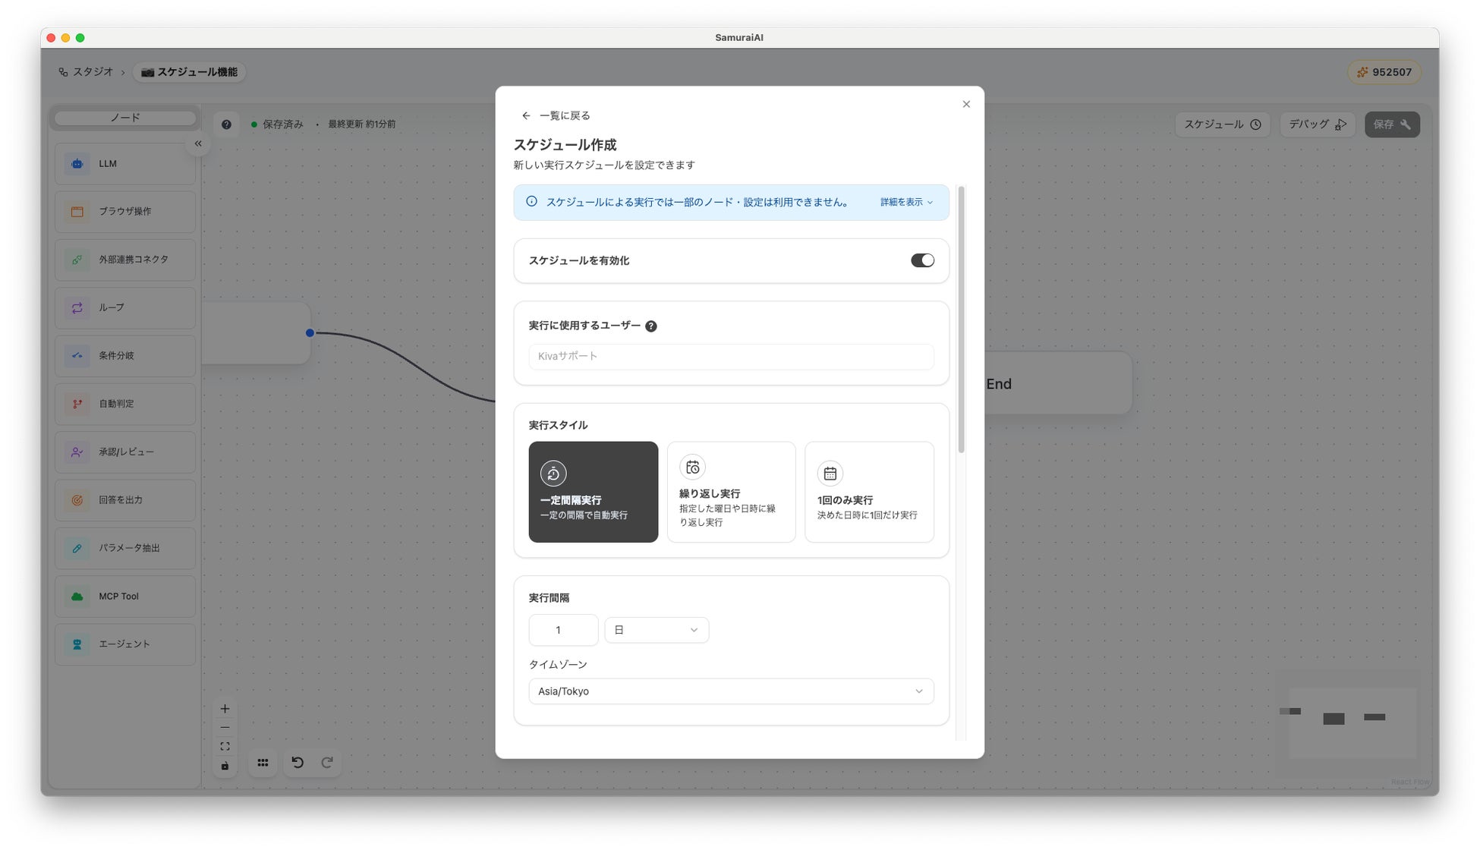This screenshot has width=1480, height=850.
Task: Click the undo icon on canvas toolbar
Action: point(298,763)
